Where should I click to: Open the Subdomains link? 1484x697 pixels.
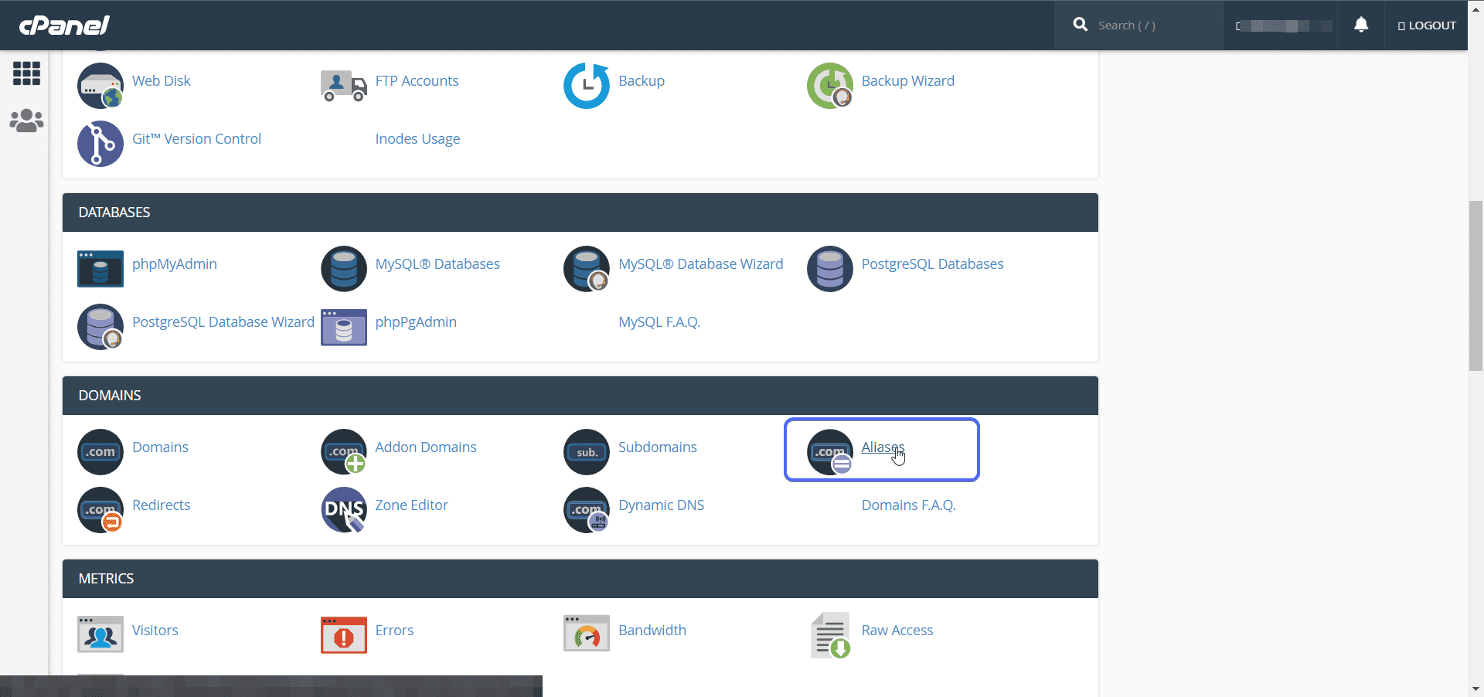click(658, 447)
